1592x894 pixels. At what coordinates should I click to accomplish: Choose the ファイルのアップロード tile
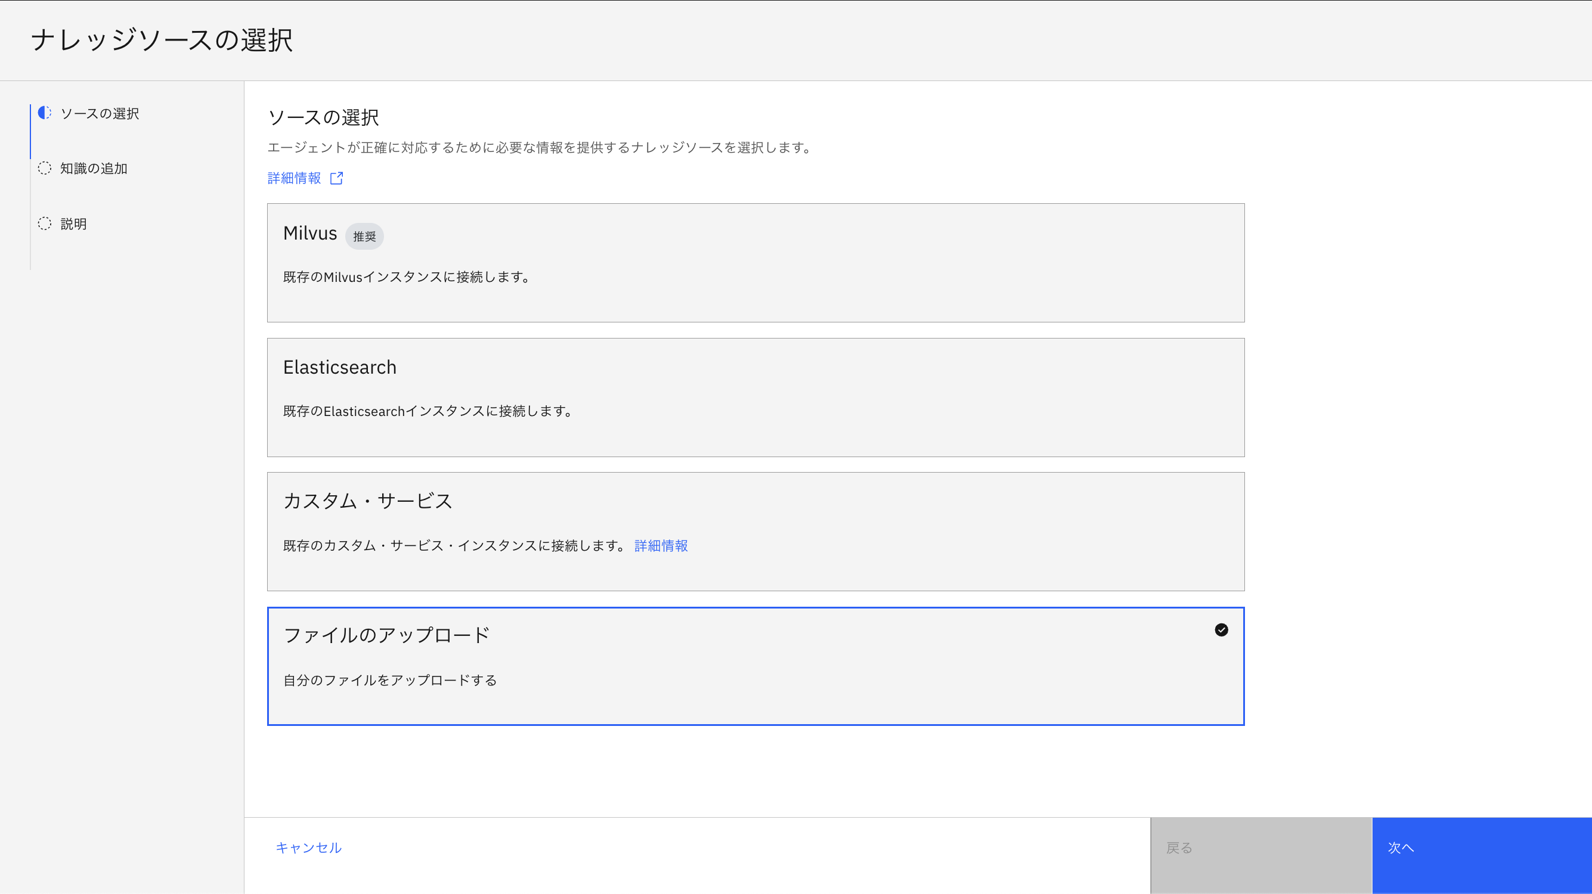[x=755, y=666]
